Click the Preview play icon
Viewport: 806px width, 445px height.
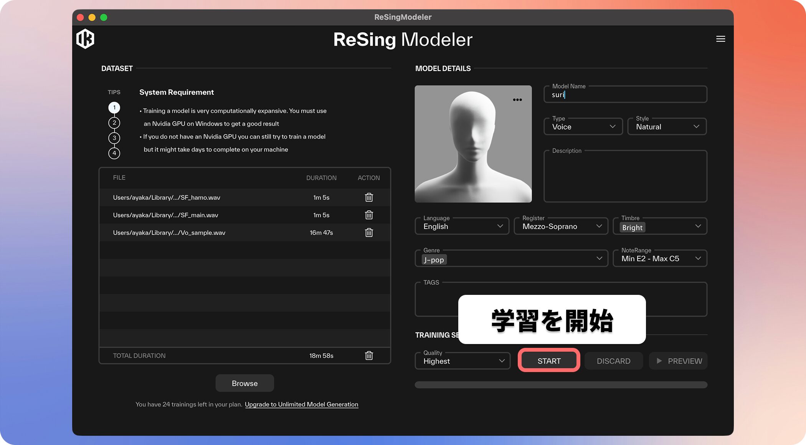[659, 361]
